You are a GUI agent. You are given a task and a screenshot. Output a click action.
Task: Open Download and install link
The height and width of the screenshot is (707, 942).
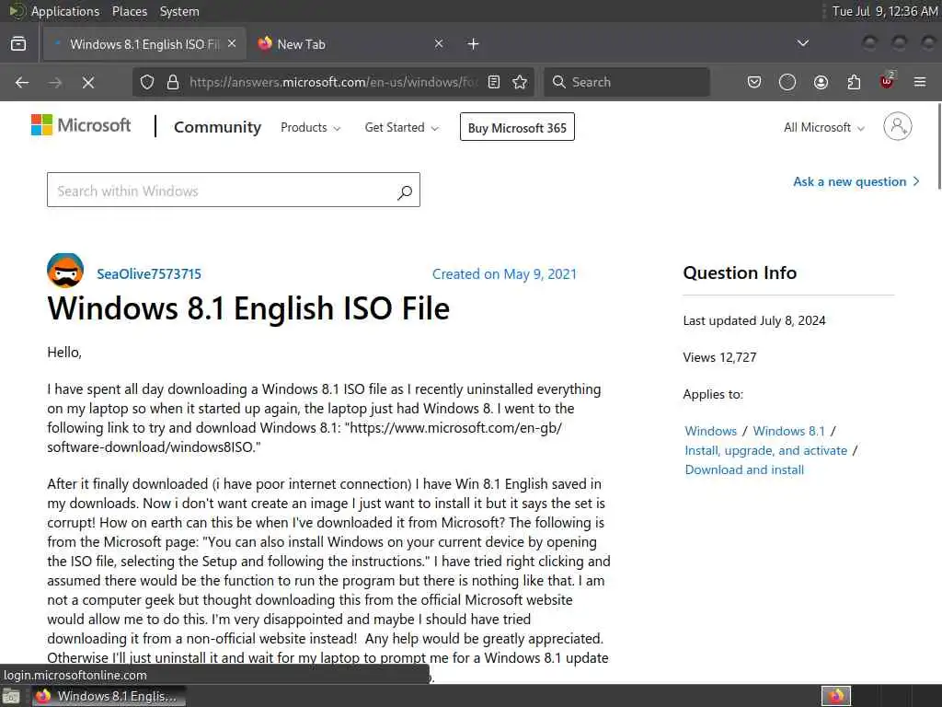coord(744,469)
